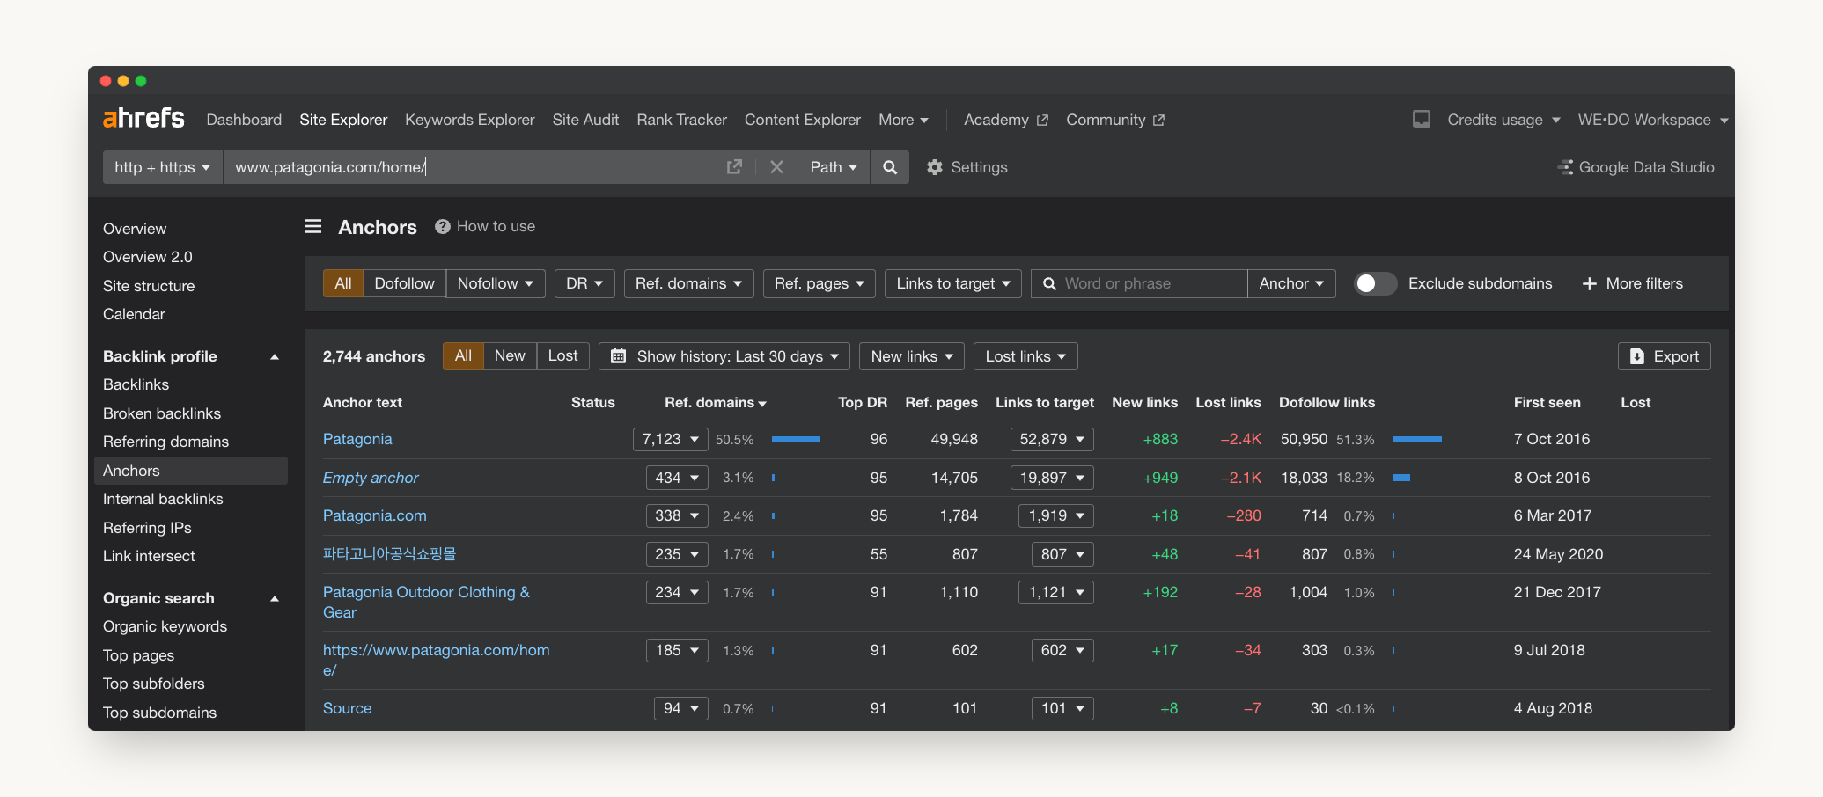Click the magnifier search button
This screenshot has width=1823, height=797.
click(x=890, y=167)
